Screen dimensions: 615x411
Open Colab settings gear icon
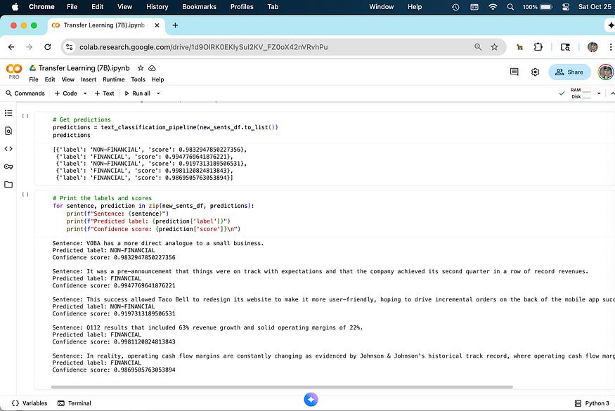[x=536, y=72]
